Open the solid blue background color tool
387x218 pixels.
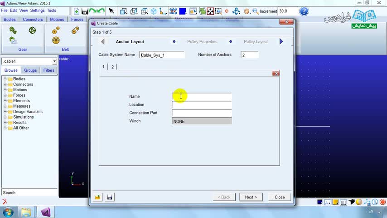(183, 11)
